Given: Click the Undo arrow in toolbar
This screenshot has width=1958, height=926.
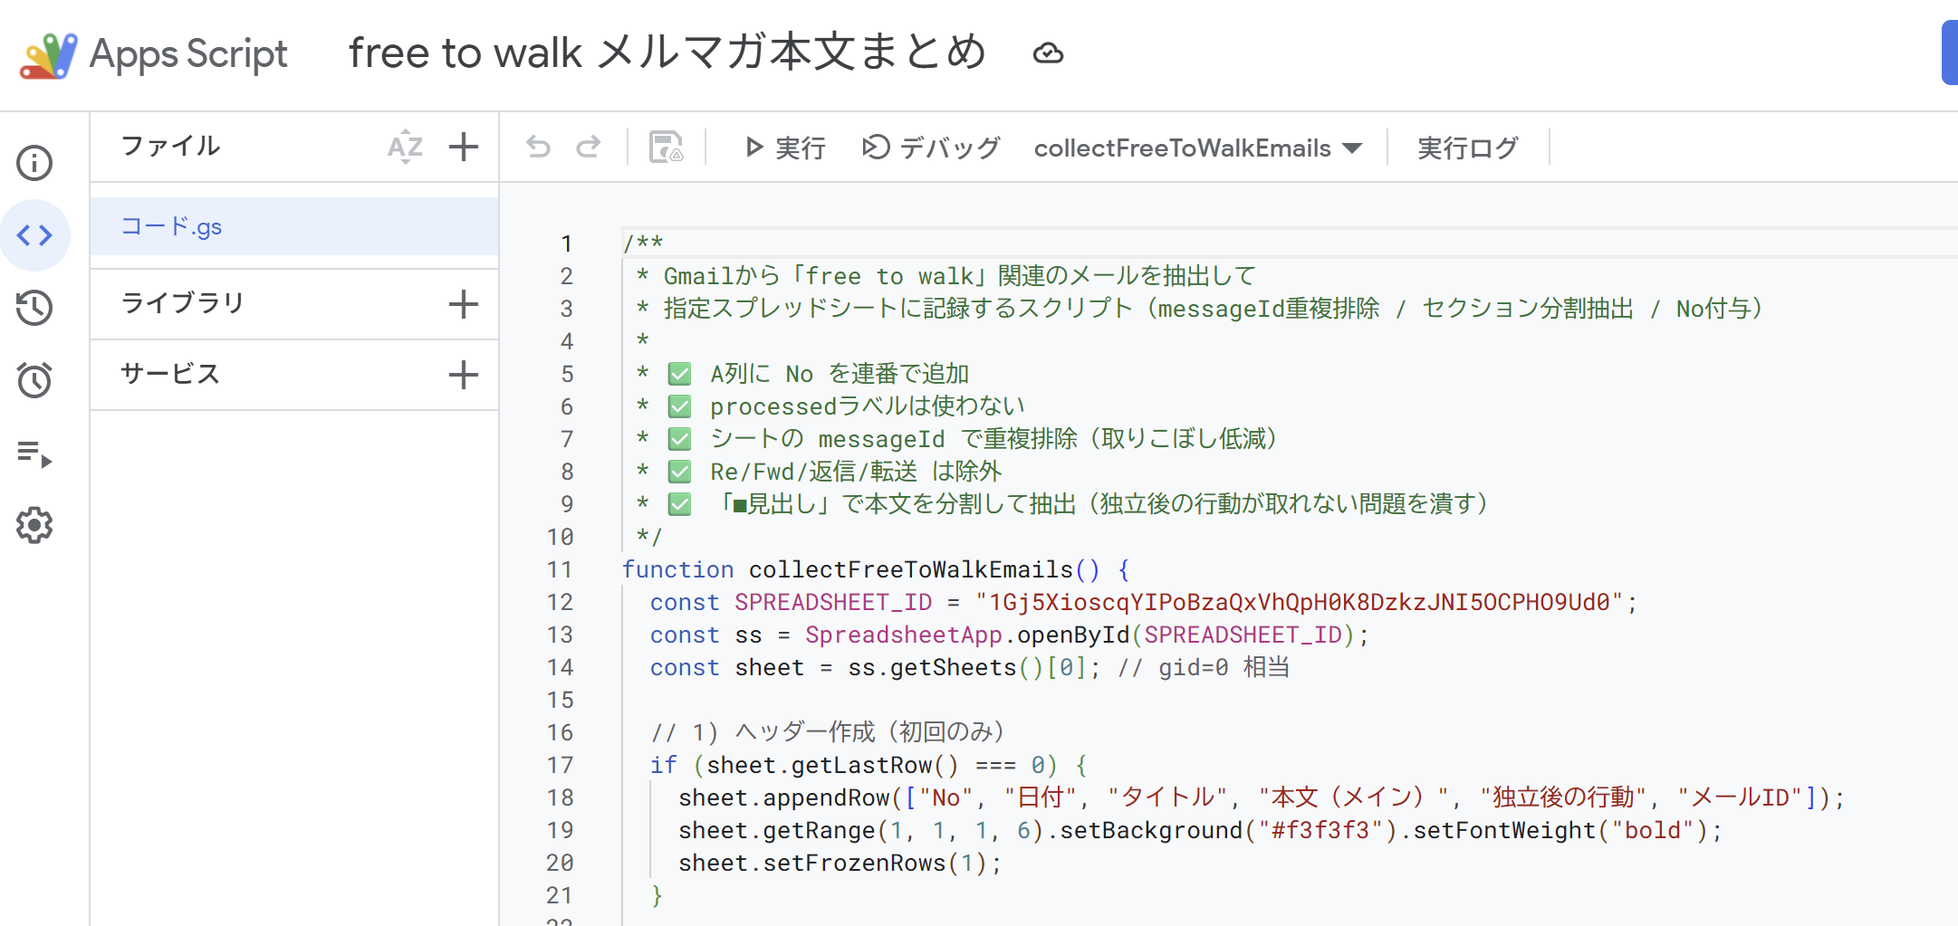Looking at the screenshot, I should coord(539,147).
